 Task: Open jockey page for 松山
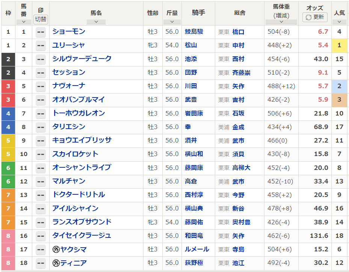click(191, 45)
